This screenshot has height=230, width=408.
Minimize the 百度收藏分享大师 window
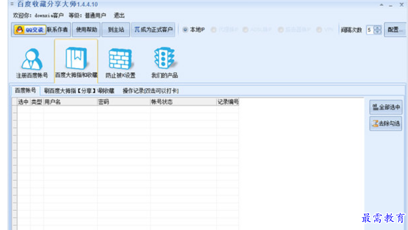(390, 5)
